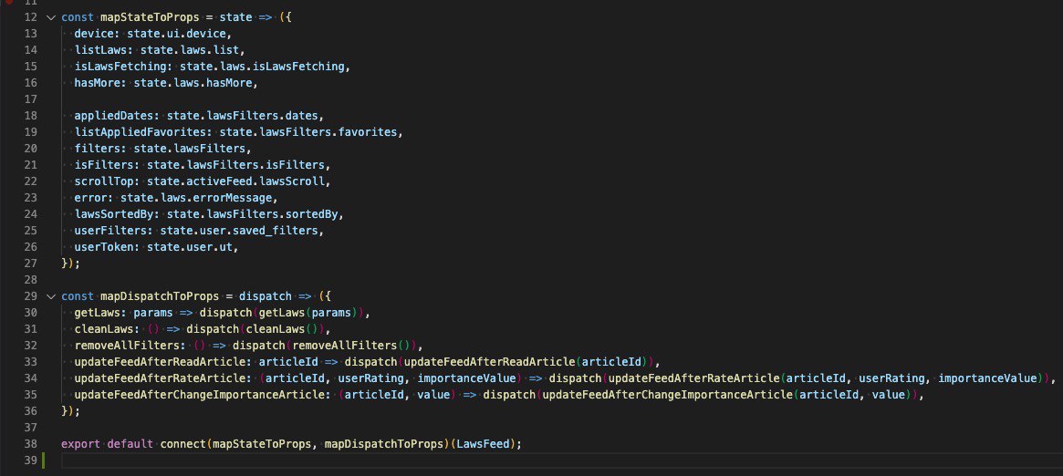Click line number 39 in the gutter
This screenshot has width=1063, height=476.
click(x=30, y=461)
